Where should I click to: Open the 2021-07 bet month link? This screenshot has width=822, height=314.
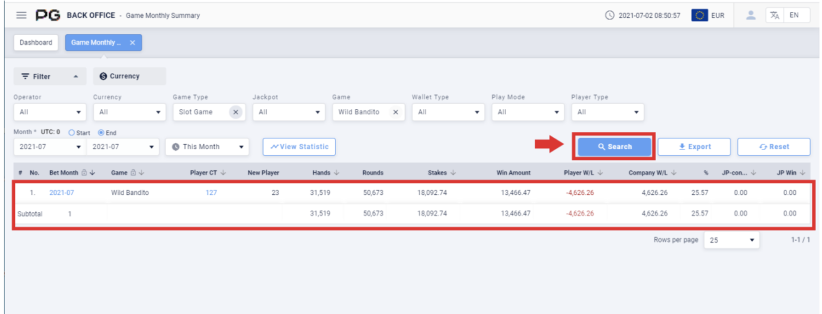coord(61,193)
